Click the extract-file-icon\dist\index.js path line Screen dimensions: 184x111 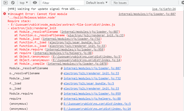pos(61,25)
